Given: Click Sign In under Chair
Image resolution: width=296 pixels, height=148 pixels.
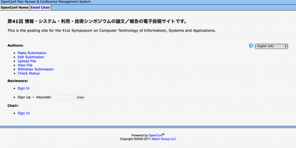Looking at the screenshot, I should point(24,113).
